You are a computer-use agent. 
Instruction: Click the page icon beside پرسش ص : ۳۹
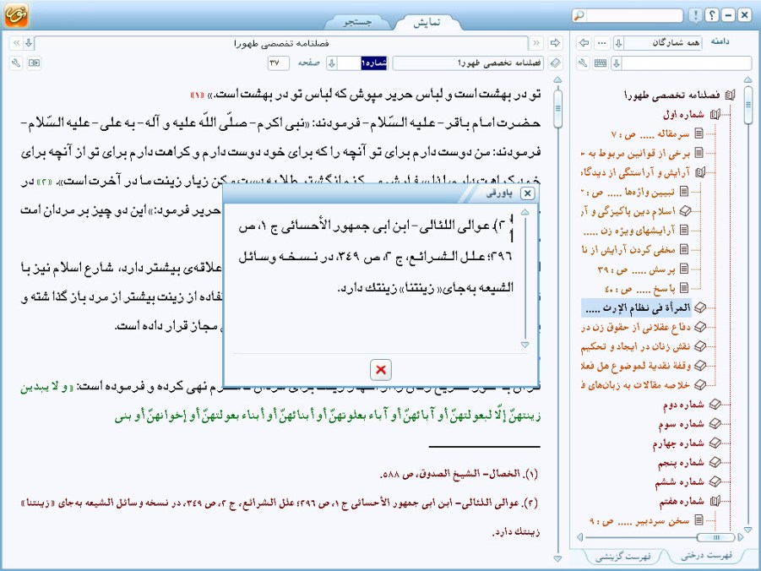coord(684,269)
